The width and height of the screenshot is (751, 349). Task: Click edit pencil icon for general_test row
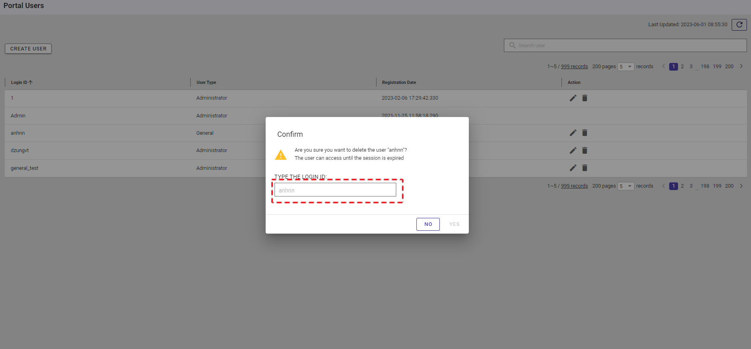[x=573, y=168]
